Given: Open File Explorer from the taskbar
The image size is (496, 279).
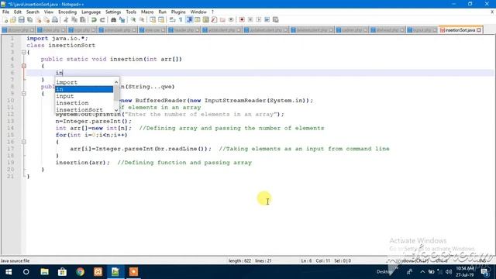Looking at the screenshot, I should point(44,272).
